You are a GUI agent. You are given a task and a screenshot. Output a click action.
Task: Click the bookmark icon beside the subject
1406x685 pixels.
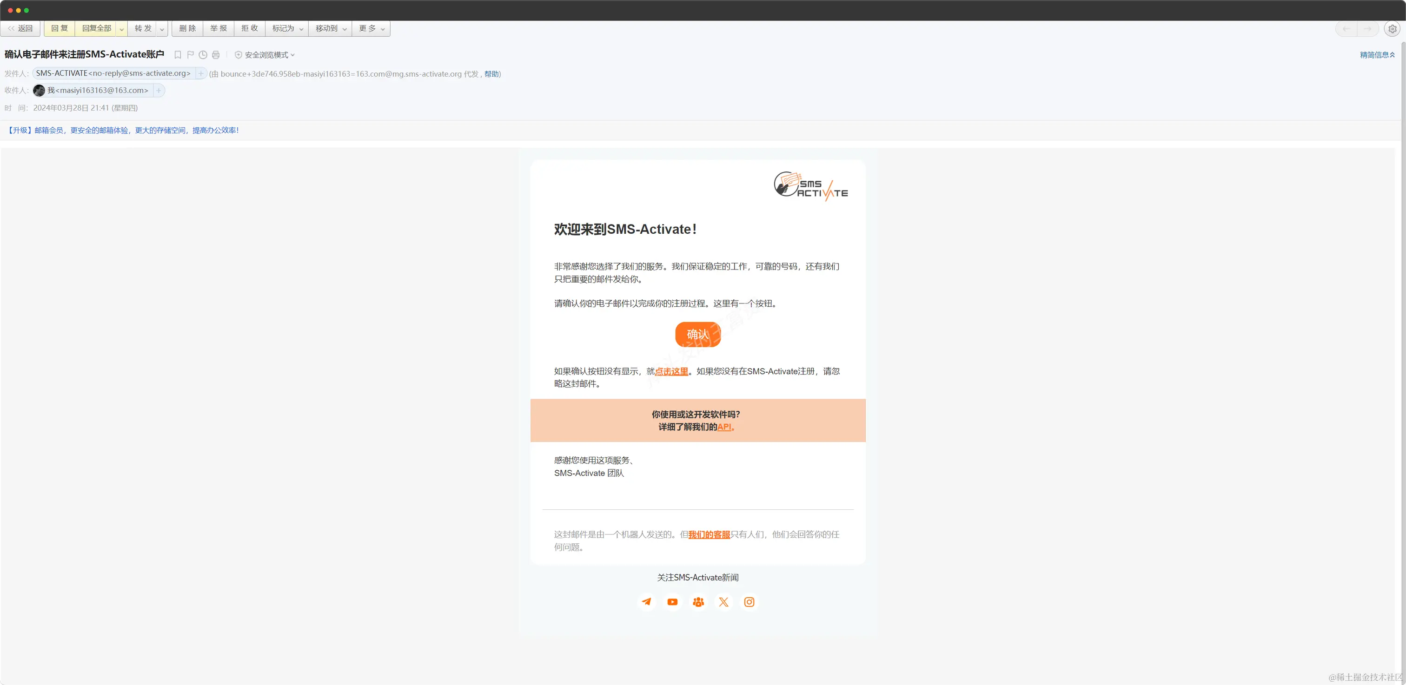(178, 55)
